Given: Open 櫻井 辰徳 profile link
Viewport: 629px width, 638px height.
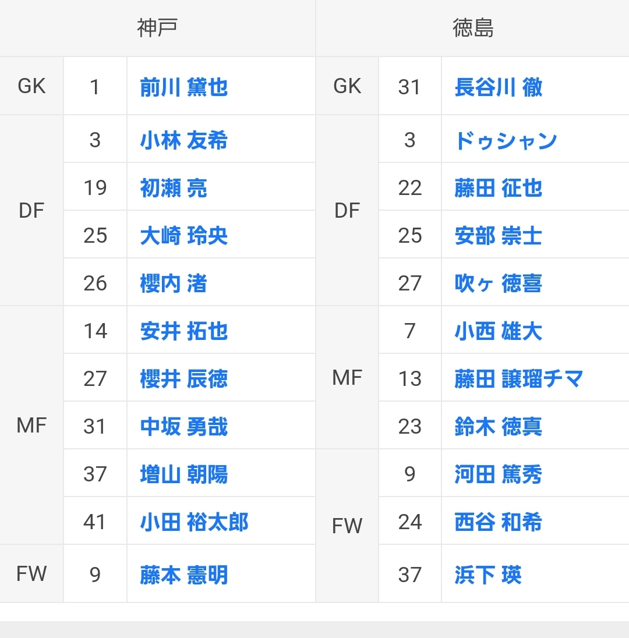Looking at the screenshot, I should point(183,379).
